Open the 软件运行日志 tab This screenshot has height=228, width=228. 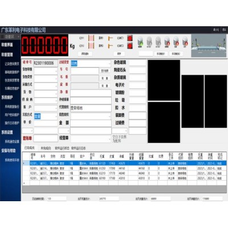[79, 148]
